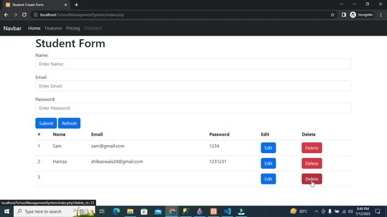Bookmark this page with star icon
This screenshot has width=387, height=217.
[333, 14]
